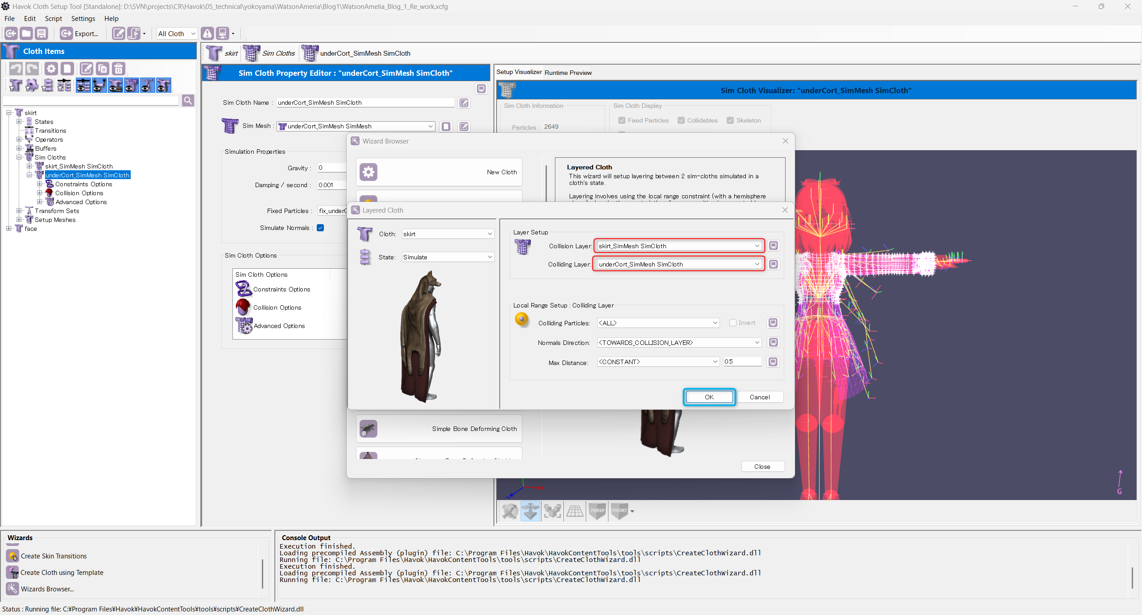The height and width of the screenshot is (615, 1142).
Task: Click OK in Layered Cloth dialog
Action: [709, 397]
